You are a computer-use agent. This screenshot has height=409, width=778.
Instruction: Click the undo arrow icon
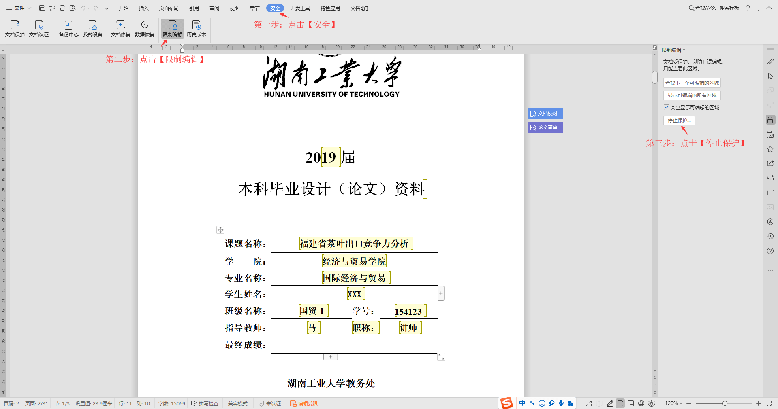point(83,8)
